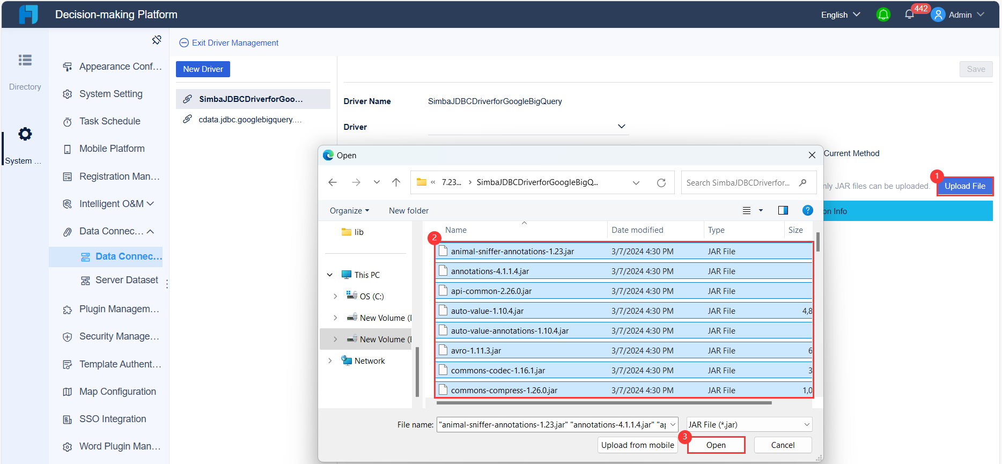Open Appearance Configuration menu item
This screenshot has height=464, width=1002.
coord(112,67)
